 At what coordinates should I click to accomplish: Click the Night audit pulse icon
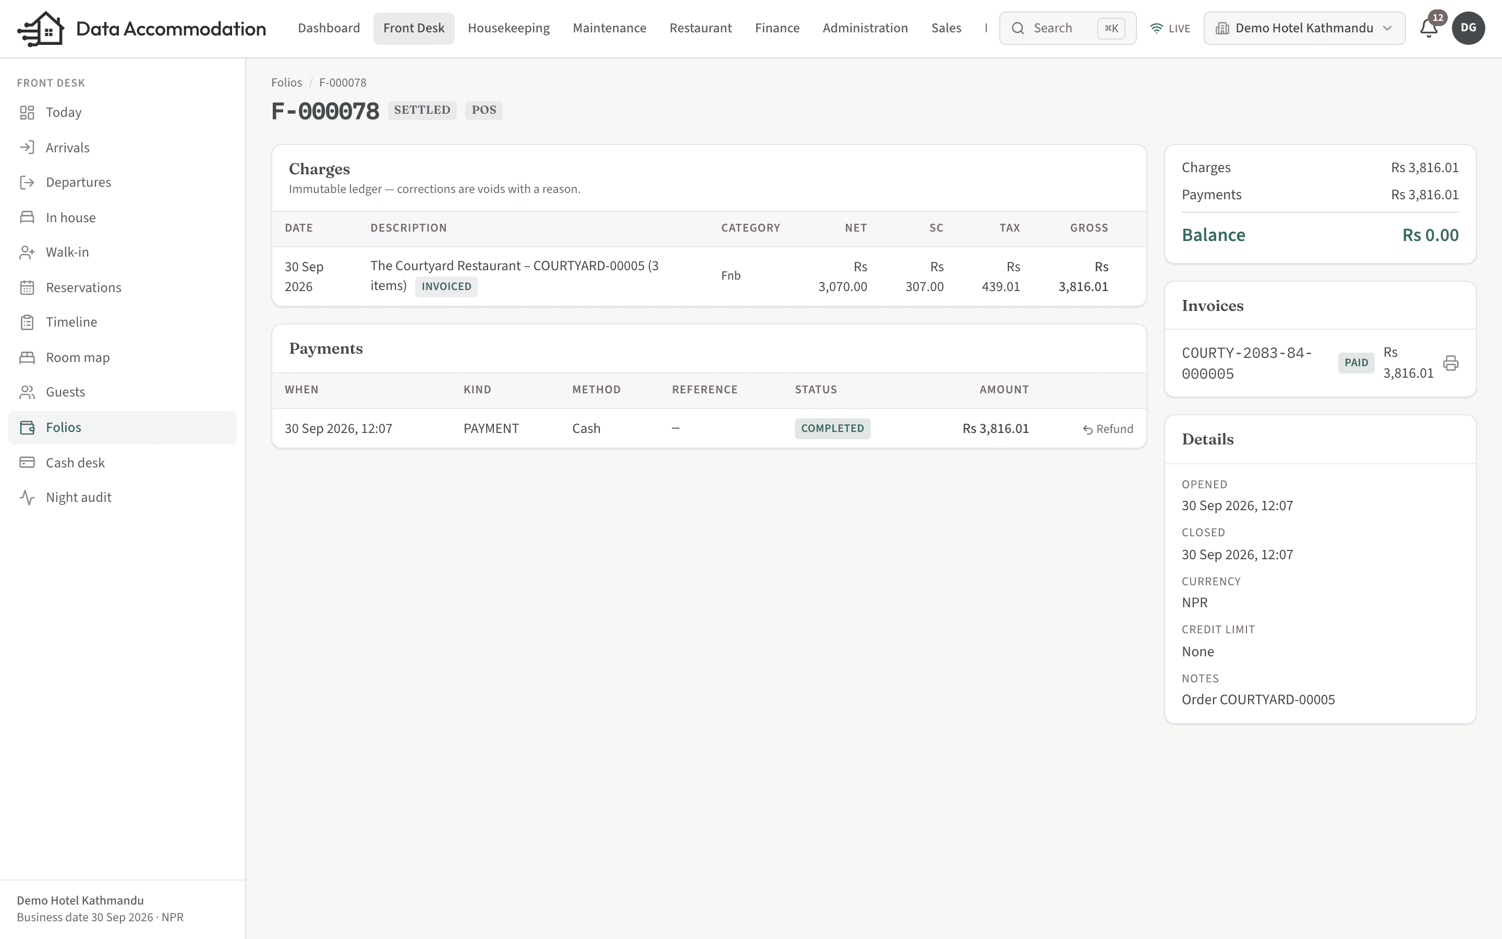coord(27,498)
